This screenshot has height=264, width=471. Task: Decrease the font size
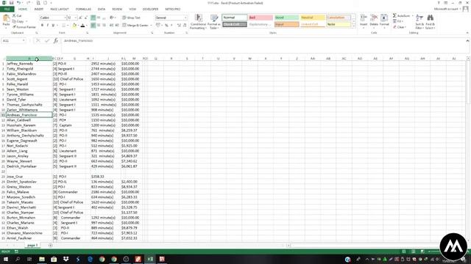[x=85, y=18]
